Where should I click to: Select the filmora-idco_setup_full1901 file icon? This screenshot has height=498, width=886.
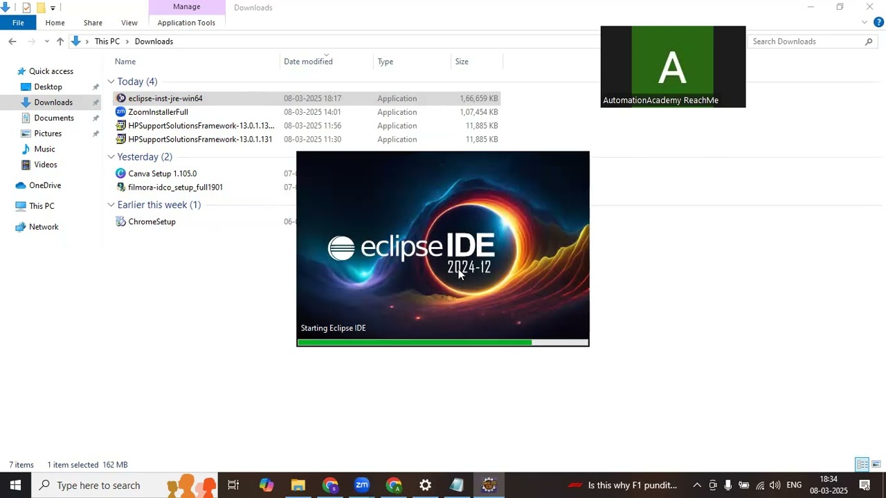[121, 187]
